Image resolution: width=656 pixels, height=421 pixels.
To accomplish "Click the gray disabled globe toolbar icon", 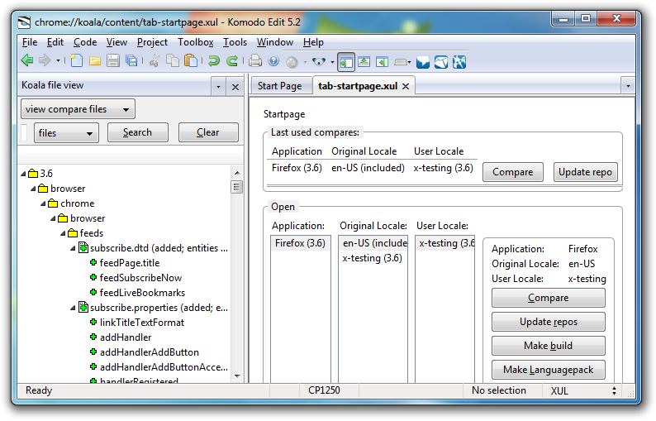I will (x=292, y=62).
